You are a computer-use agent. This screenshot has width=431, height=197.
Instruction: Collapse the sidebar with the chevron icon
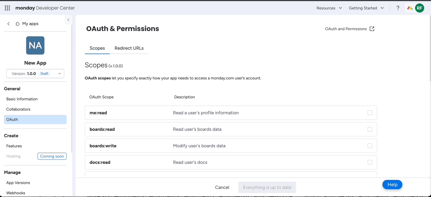[x=68, y=20]
